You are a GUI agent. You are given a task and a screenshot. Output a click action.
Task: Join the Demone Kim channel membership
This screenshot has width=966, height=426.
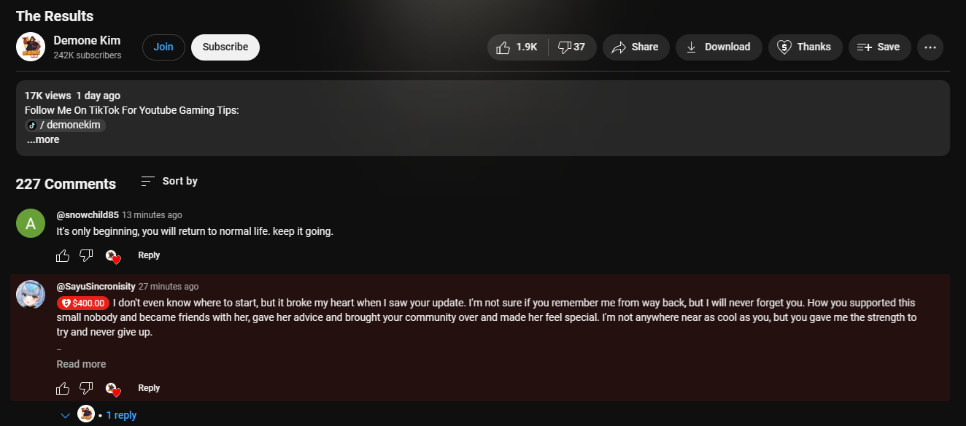tap(163, 47)
